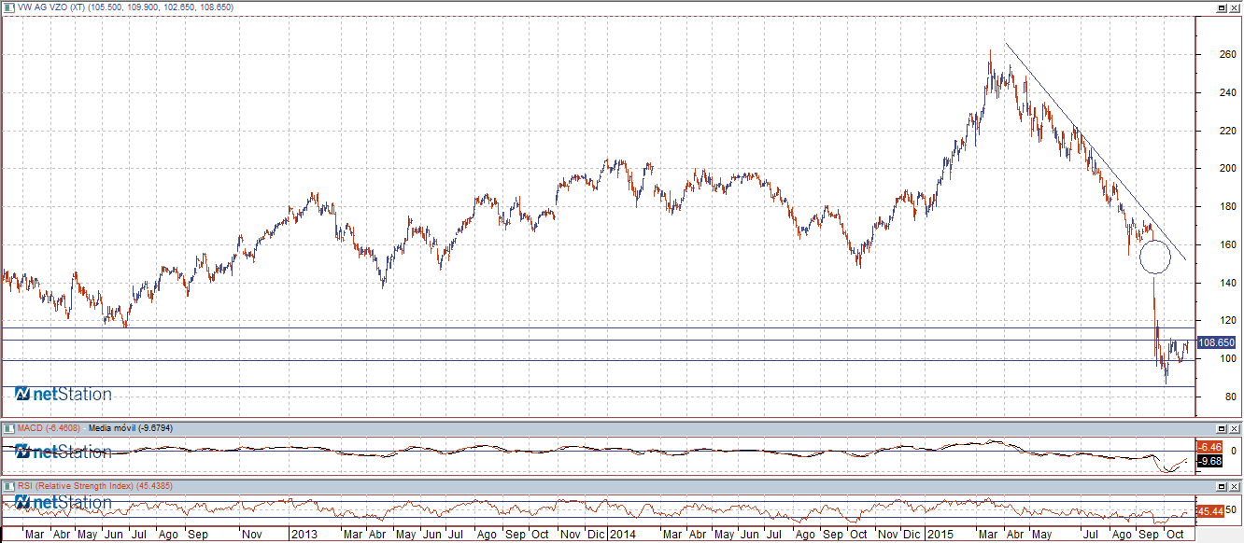The image size is (1244, 543).
Task: Maximize the RSI indicator panel
Action: click(1222, 486)
